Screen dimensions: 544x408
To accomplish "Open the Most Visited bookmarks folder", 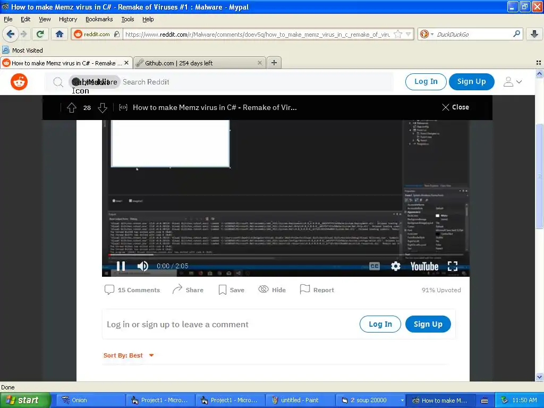I will pyautogui.click(x=22, y=50).
